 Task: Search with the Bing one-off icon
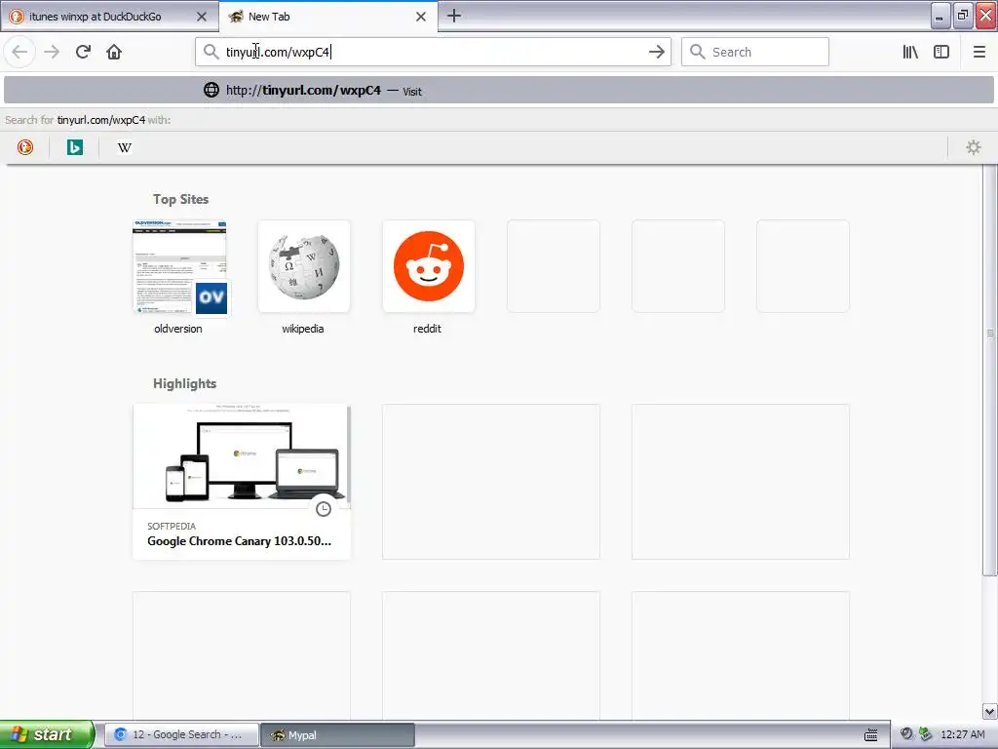point(74,147)
